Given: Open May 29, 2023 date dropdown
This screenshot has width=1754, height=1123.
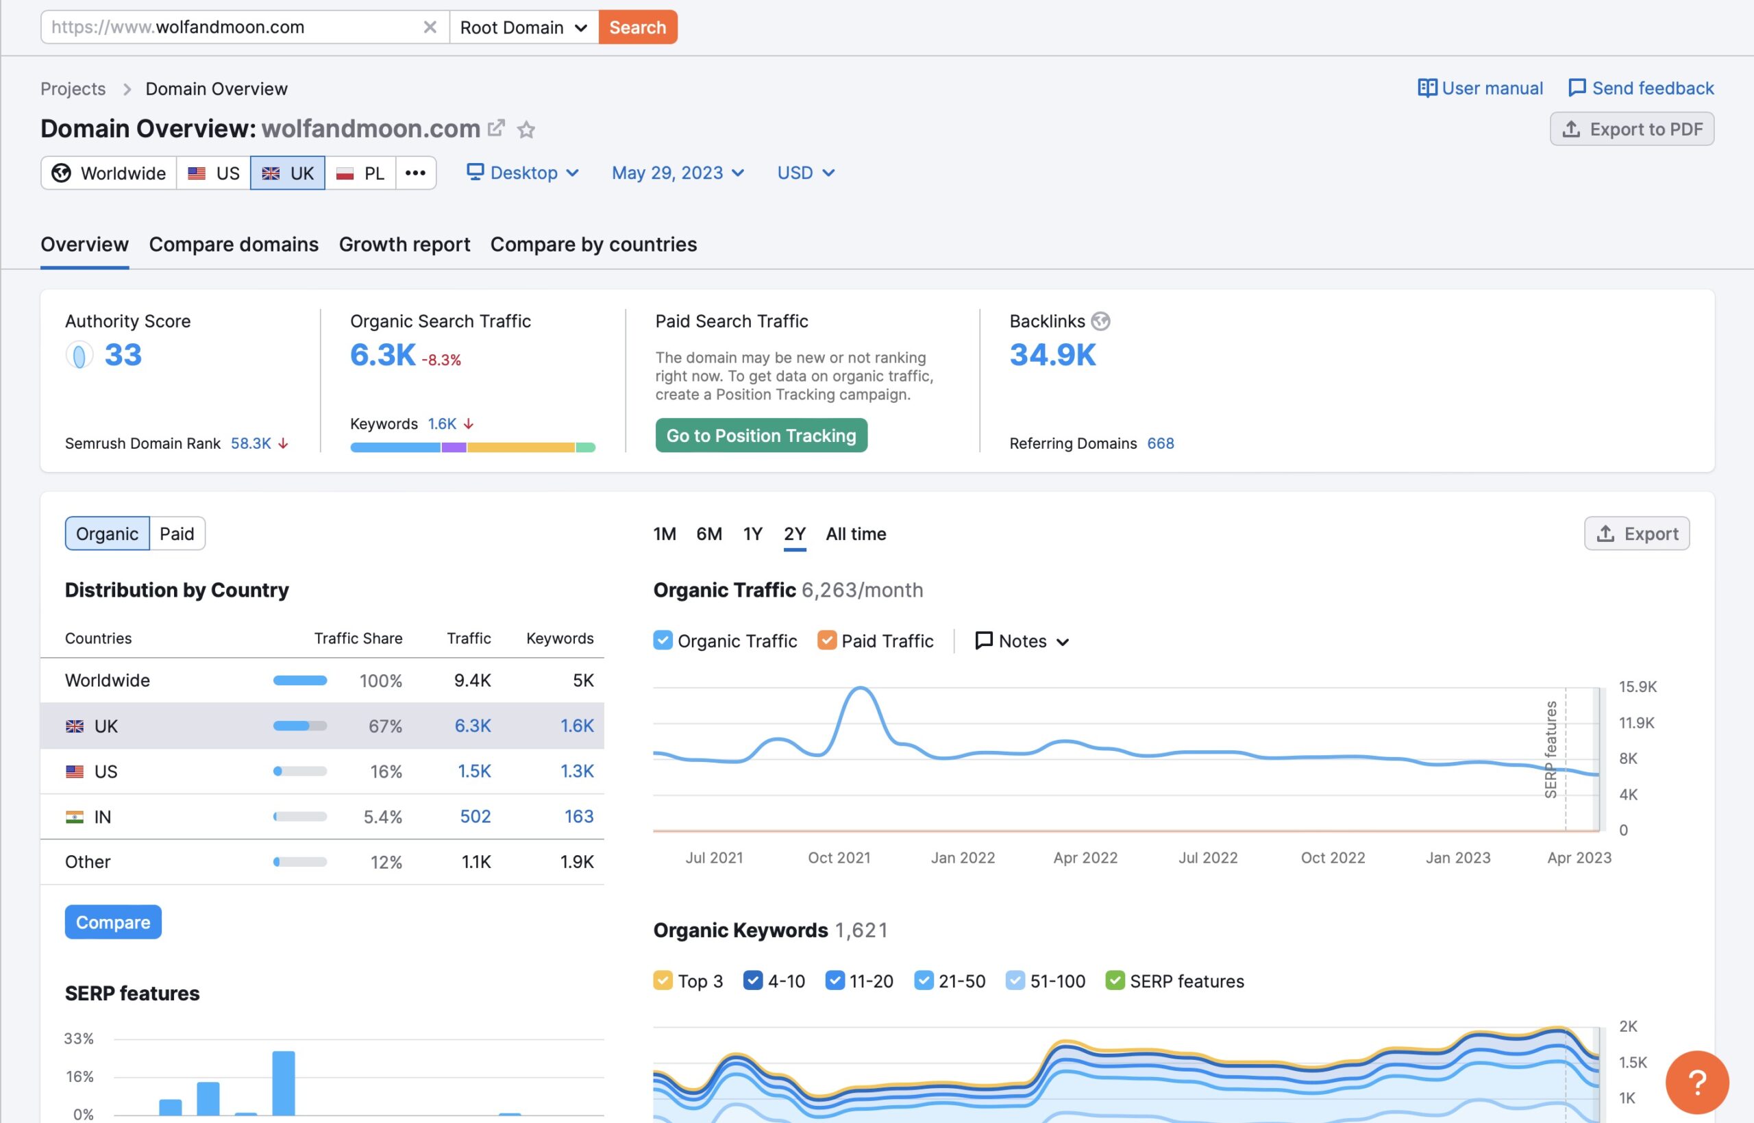Looking at the screenshot, I should 678,173.
